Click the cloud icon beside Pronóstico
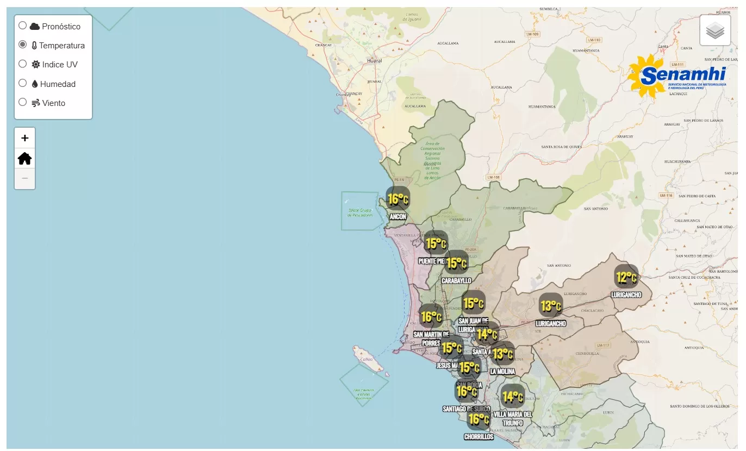Screen dimensions: 746x451 [x=35, y=26]
